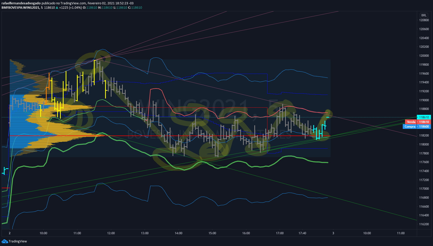Screen dimensions: 433x246
Task: Click the 17:00 time axis label
Action: (280, 233)
